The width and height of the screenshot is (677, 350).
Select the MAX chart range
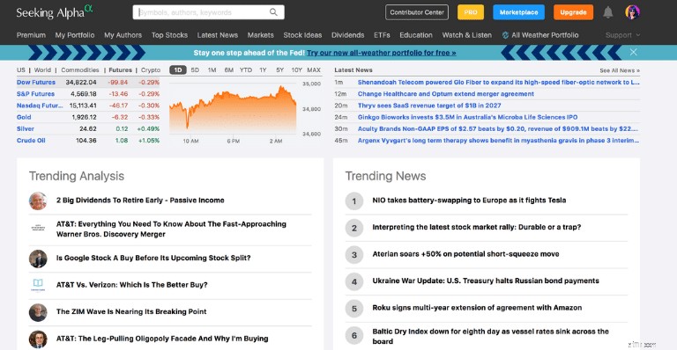[x=314, y=69]
